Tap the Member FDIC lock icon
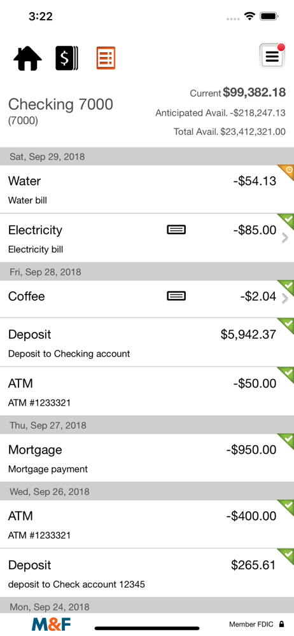The image size is (294, 636). pos(281,625)
